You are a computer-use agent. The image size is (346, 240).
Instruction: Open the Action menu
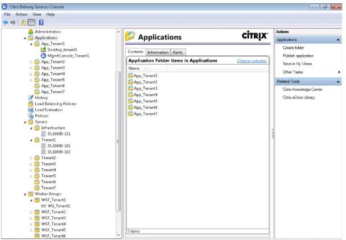(x=22, y=14)
